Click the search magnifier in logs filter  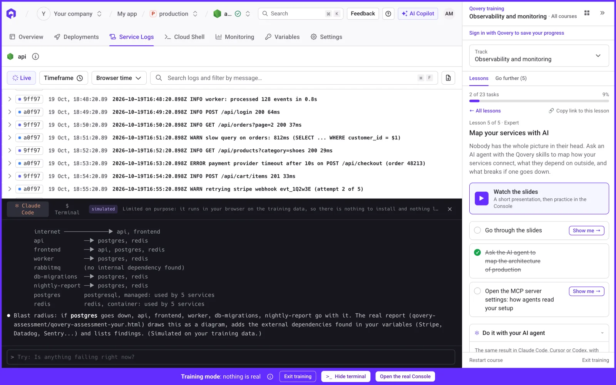point(159,78)
